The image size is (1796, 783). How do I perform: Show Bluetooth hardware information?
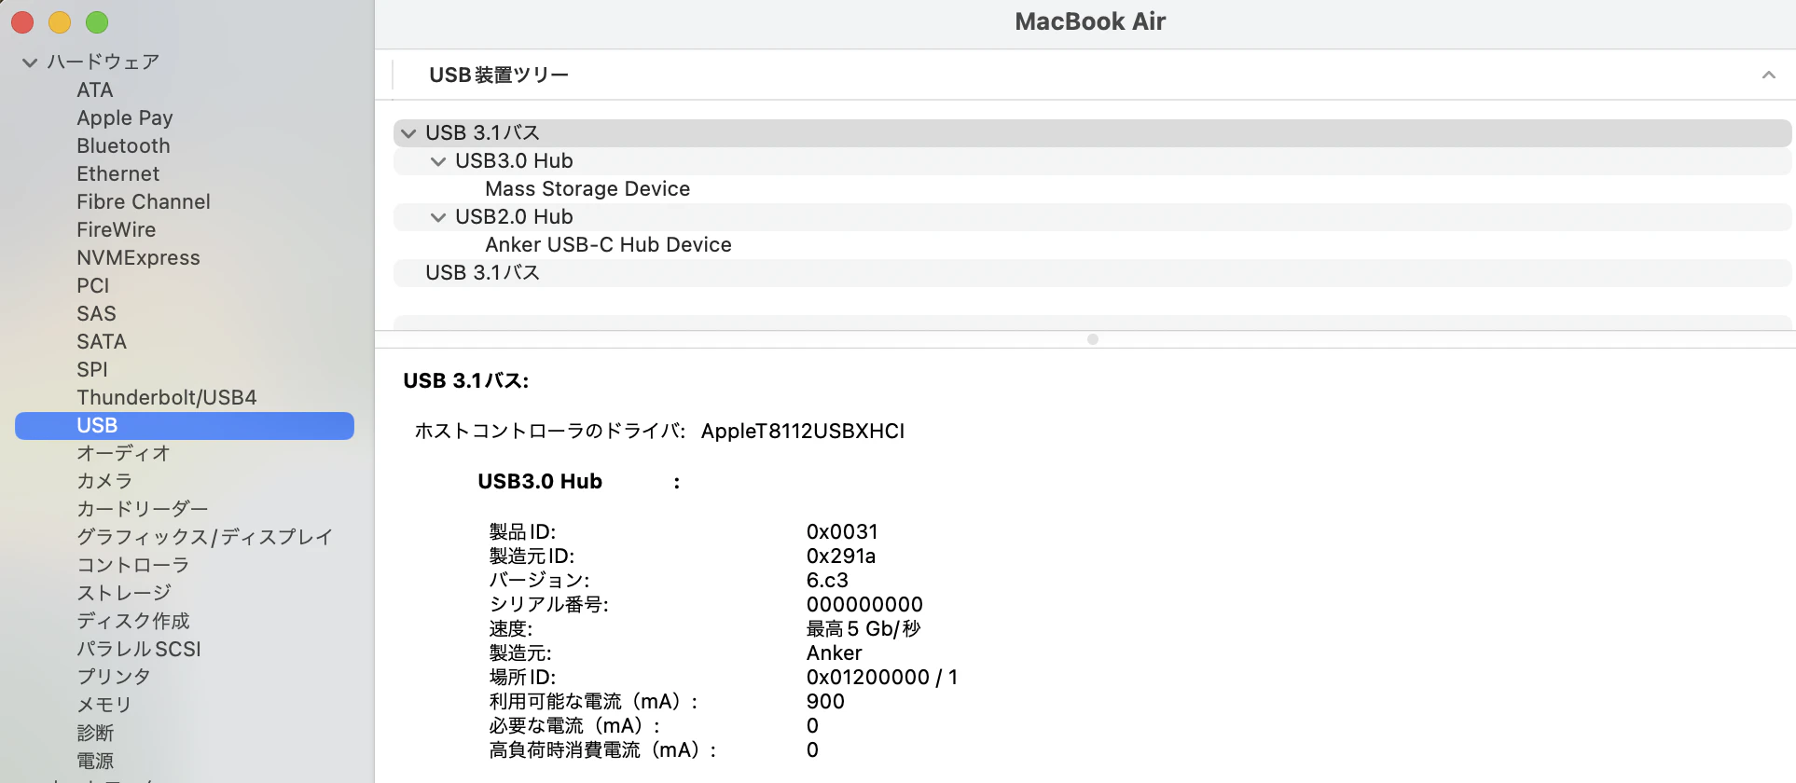123,146
